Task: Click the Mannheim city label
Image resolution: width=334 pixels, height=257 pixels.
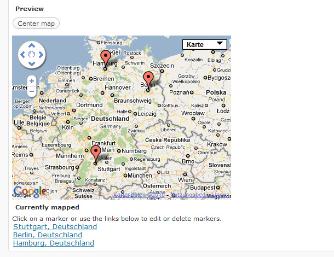Action: pos(70,156)
